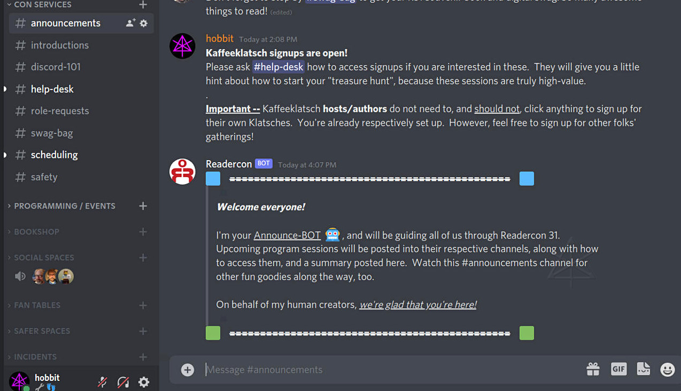Toggle microphone mute
681x391 pixels.
[x=102, y=382]
